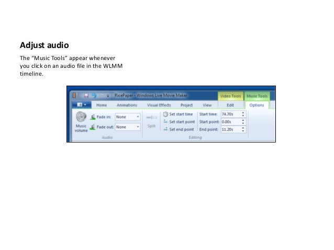
Task: Click the Video Tools contextual header
Action: (231, 96)
